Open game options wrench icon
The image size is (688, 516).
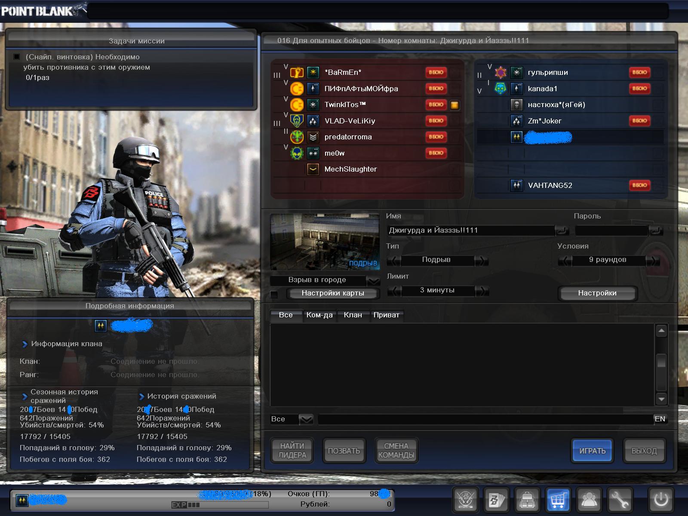point(620,500)
